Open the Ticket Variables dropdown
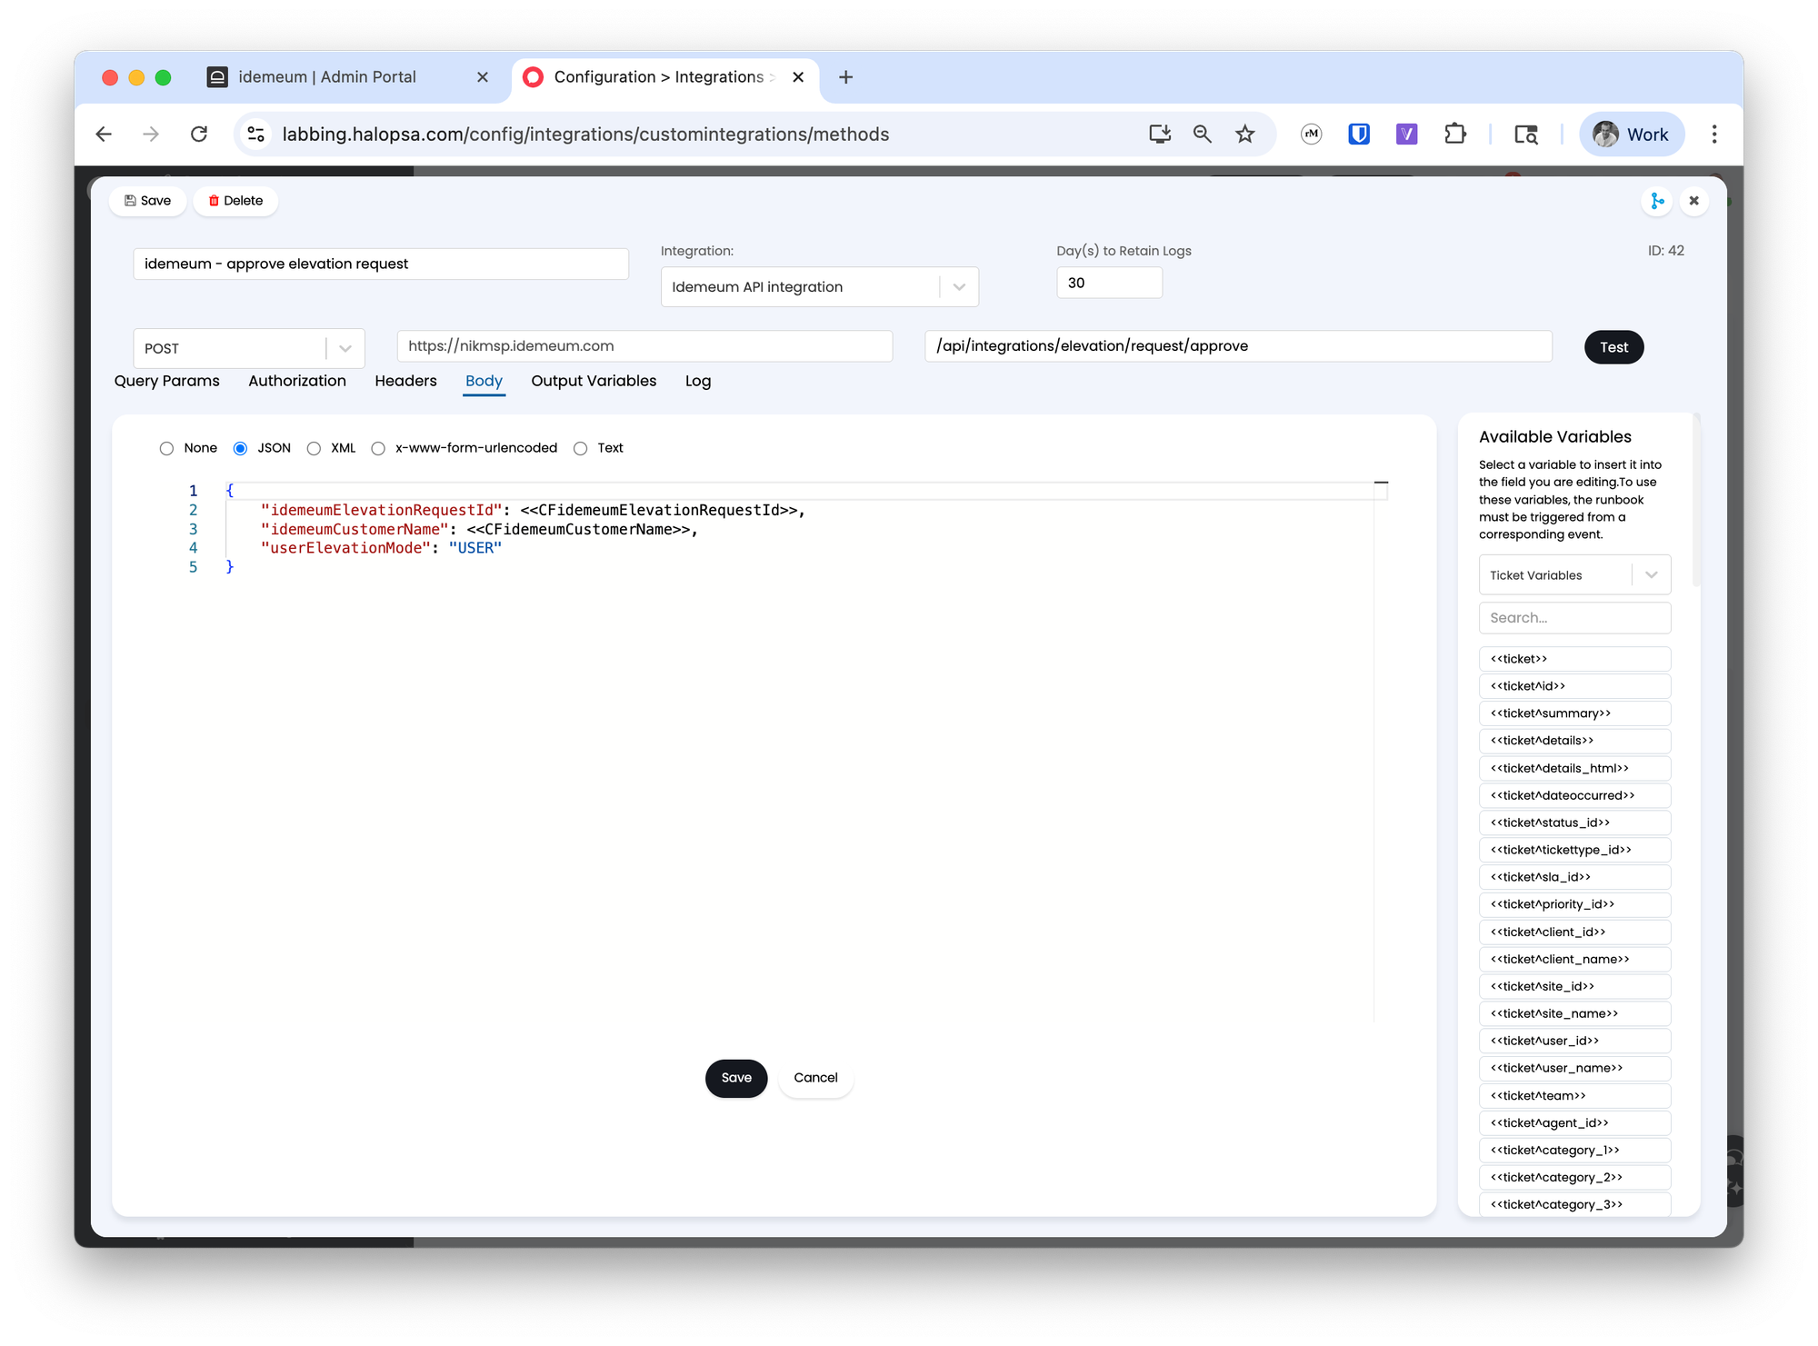This screenshot has width=1818, height=1346. coord(1574,575)
